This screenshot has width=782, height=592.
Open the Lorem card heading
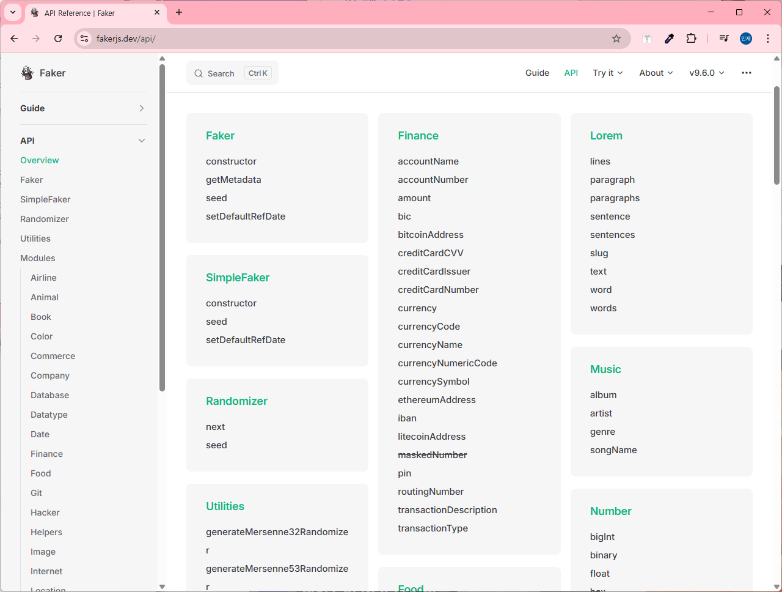tap(606, 136)
